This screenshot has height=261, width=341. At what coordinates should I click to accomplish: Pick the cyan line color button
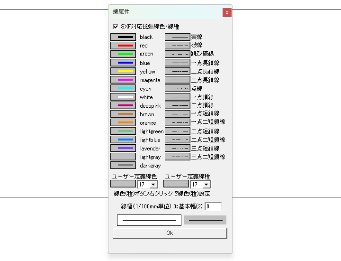tap(123, 88)
